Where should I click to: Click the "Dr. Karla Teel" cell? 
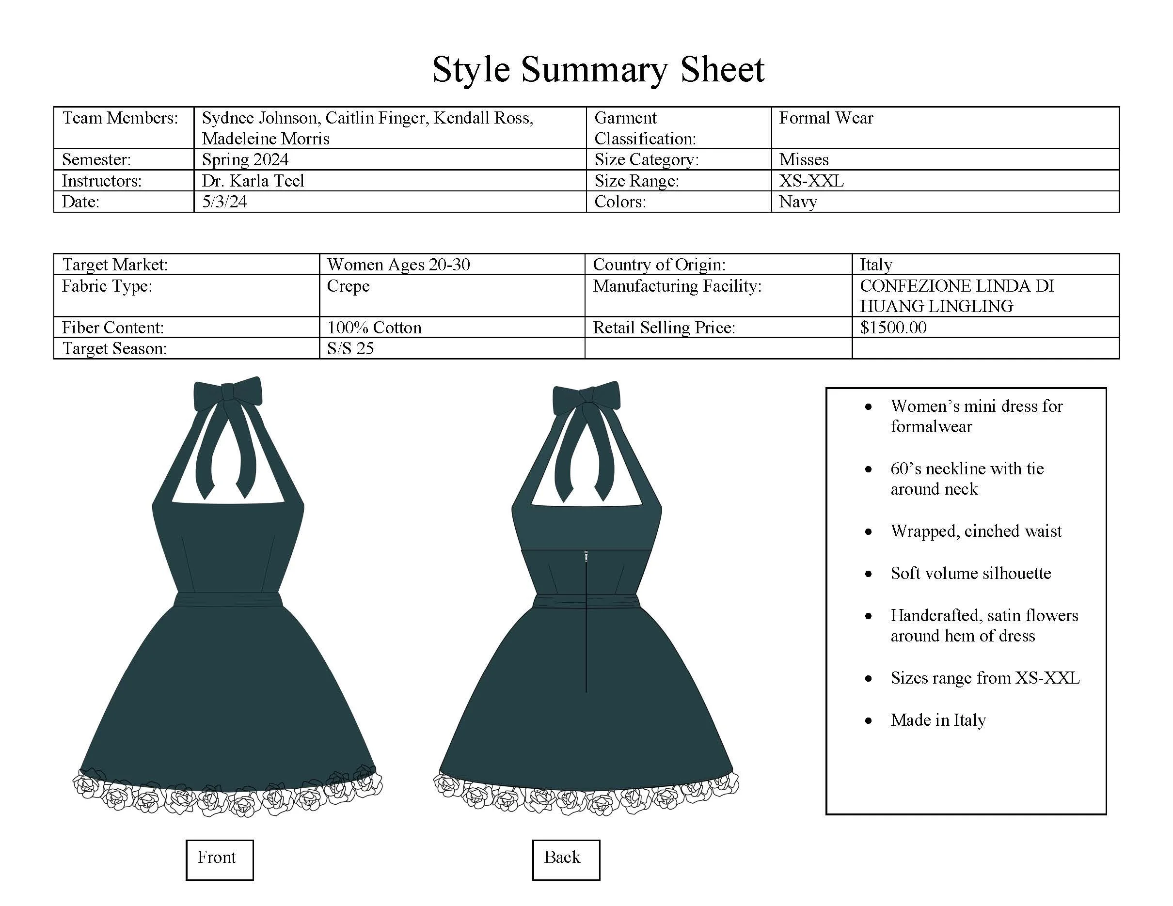click(390, 181)
